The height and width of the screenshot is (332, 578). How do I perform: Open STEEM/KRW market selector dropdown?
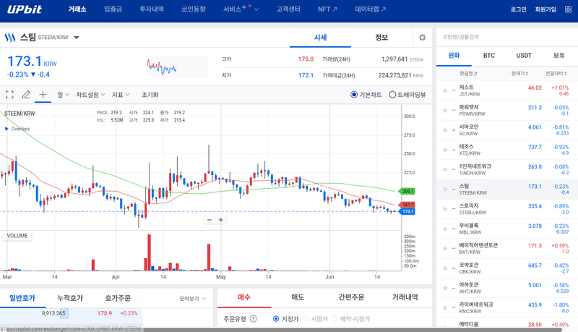pyautogui.click(x=77, y=38)
